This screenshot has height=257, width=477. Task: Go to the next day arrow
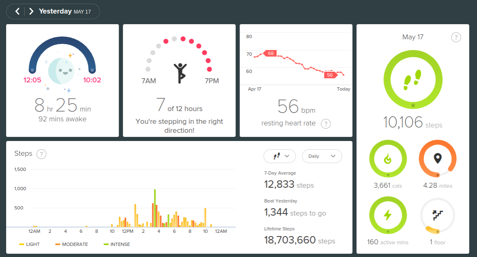(31, 11)
